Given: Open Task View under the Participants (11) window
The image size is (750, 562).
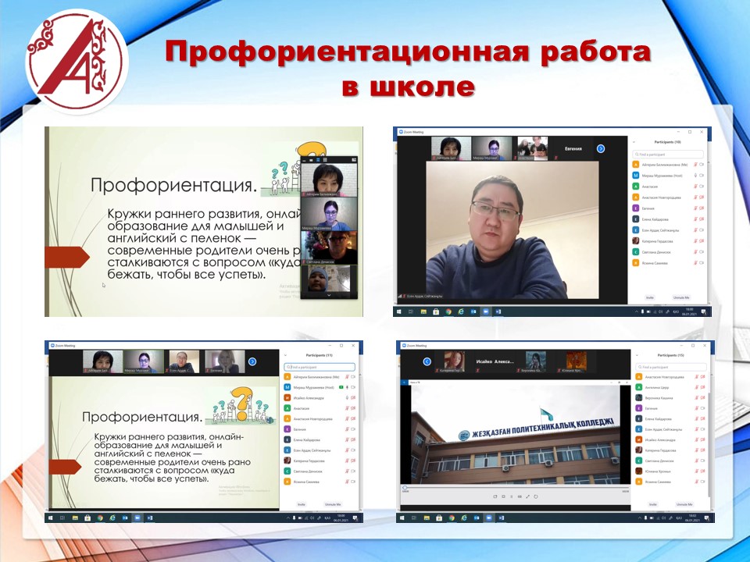Looking at the screenshot, I should pos(62,518).
